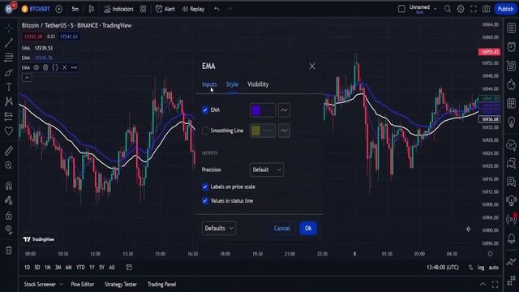This screenshot has width=519, height=292.
Task: Enter fullscreen mode from top bar
Action: 474,9
